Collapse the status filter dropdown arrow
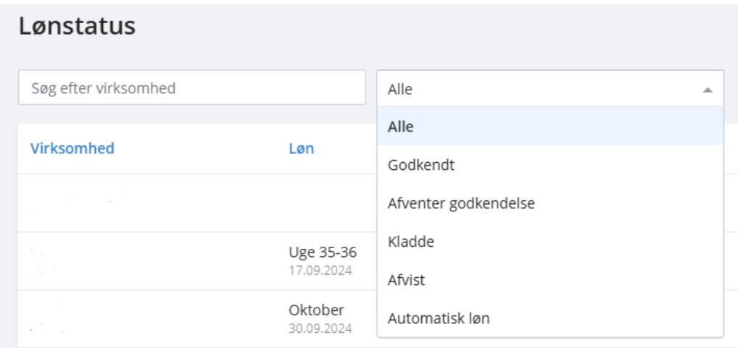 click(x=708, y=89)
